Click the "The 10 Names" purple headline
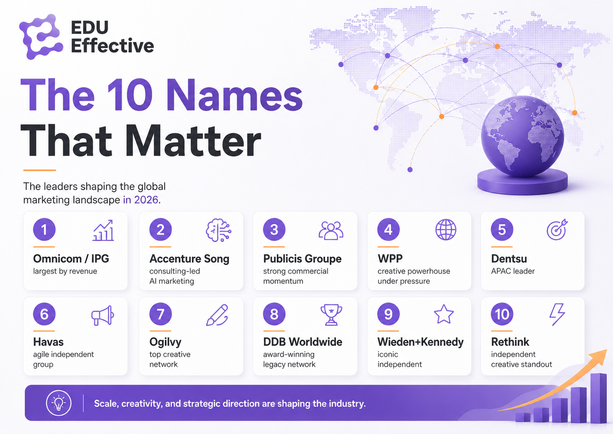The width and height of the screenshot is (613, 434). coord(162,95)
